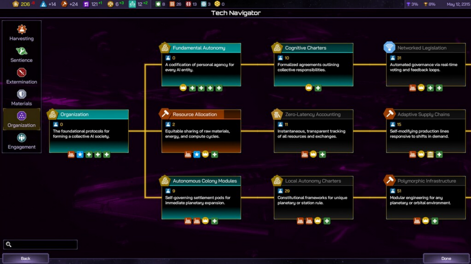
Task: Open the Materials shield category
Action: (x=21, y=94)
